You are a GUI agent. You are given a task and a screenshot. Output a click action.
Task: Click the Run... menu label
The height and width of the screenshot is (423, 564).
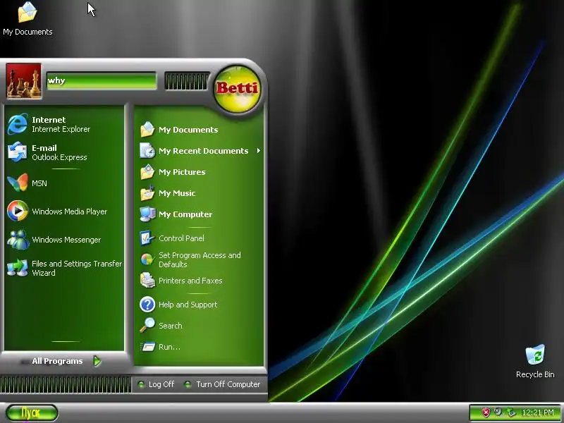(169, 347)
